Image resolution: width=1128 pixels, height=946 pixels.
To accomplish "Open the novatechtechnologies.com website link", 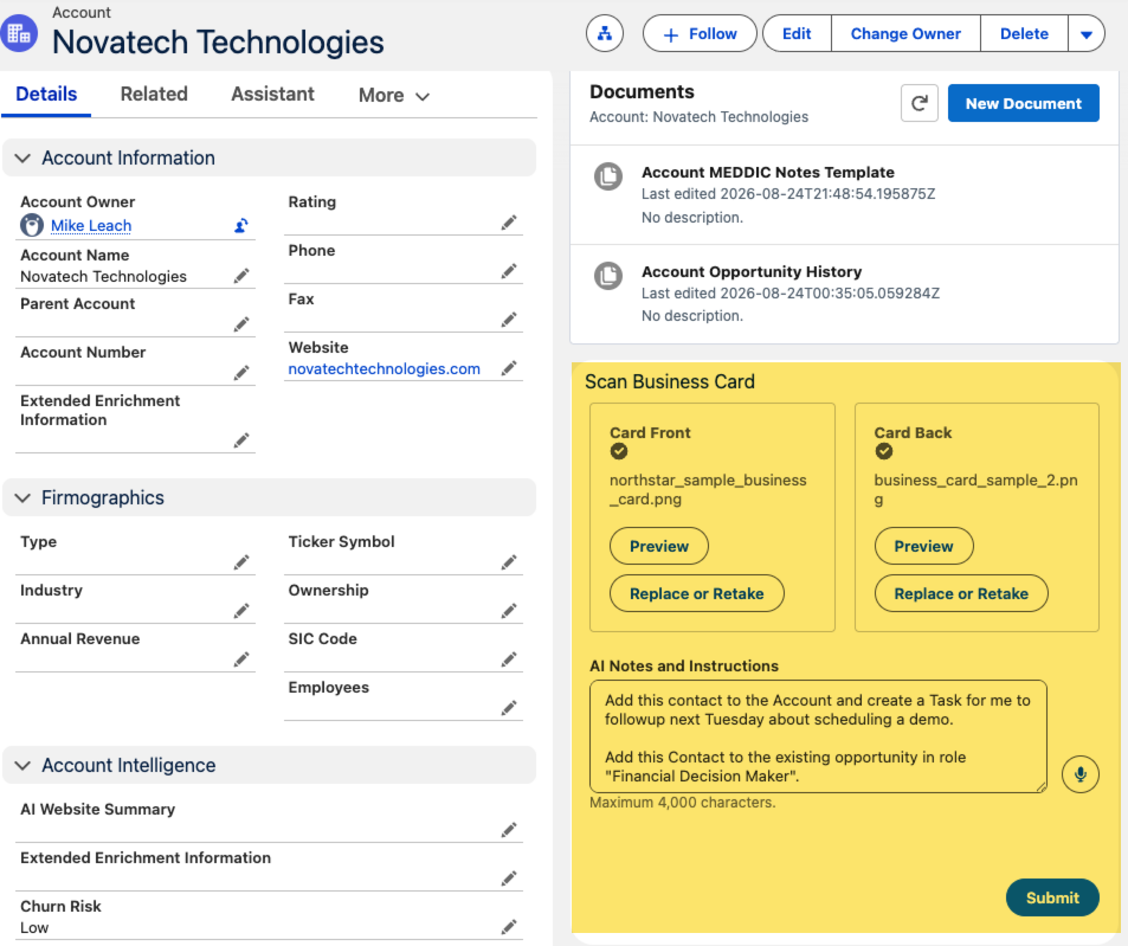I will point(384,369).
